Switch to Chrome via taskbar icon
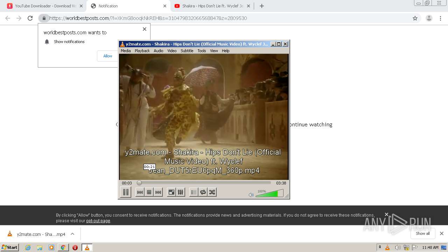 point(63,247)
